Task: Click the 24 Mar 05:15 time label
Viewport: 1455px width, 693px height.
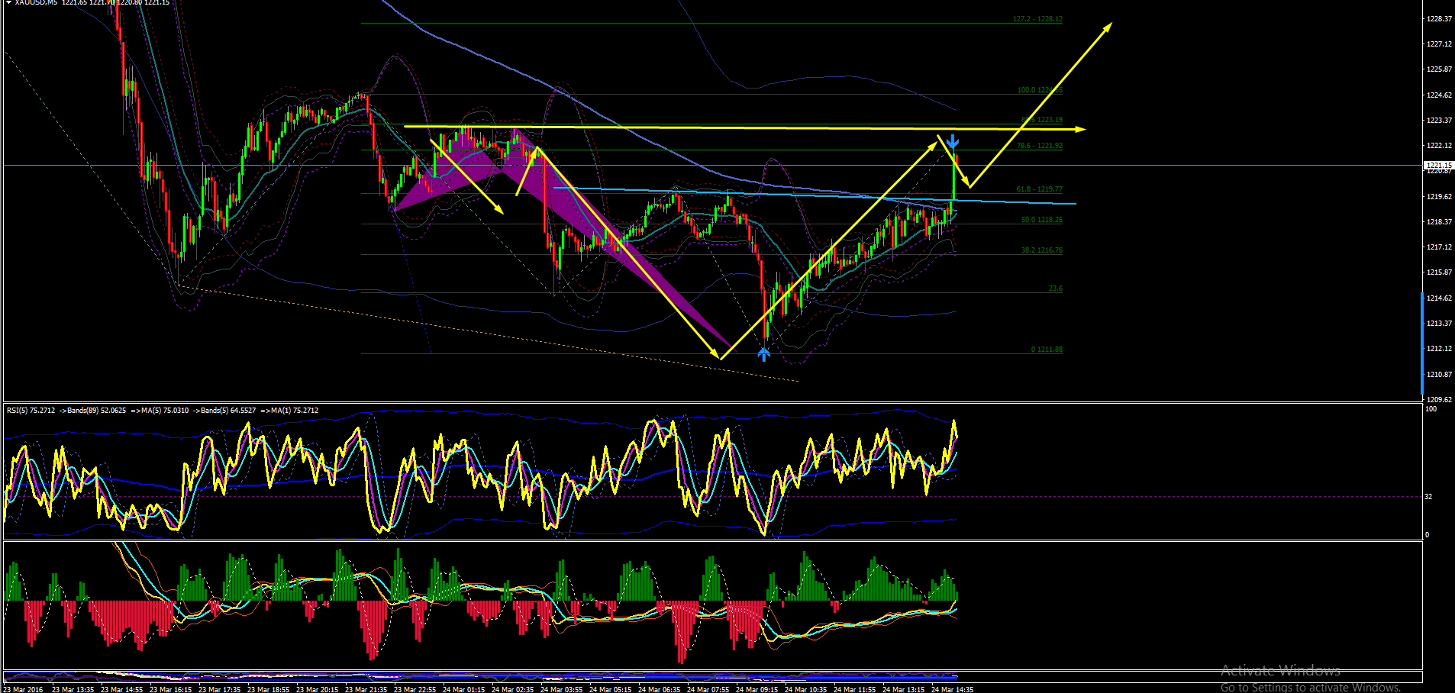Action: [610, 689]
